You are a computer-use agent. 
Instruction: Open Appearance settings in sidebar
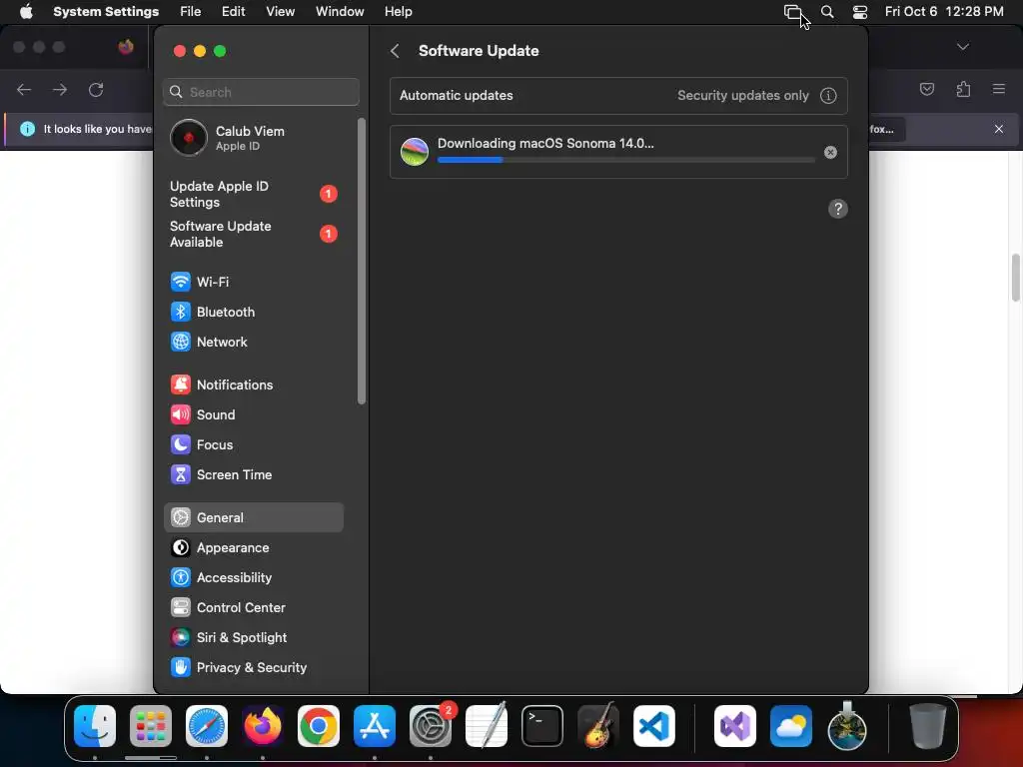253,548
